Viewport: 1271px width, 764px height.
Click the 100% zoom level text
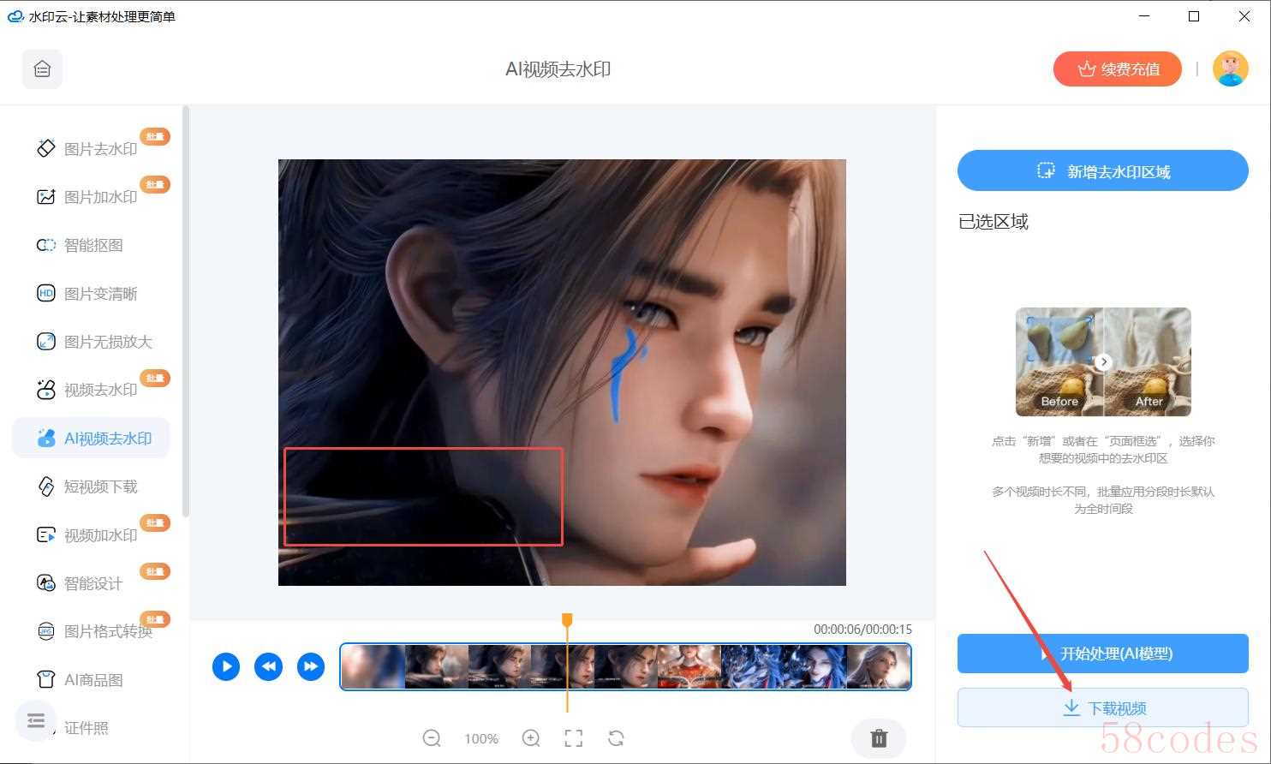coord(481,738)
